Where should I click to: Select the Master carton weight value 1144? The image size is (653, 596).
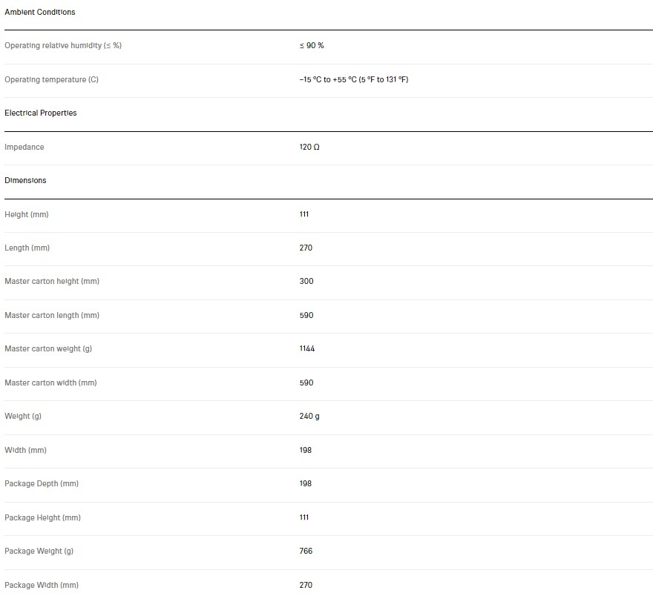[x=307, y=349]
